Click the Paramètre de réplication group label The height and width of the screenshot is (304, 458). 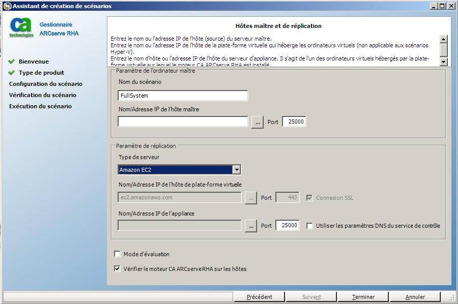coord(146,146)
